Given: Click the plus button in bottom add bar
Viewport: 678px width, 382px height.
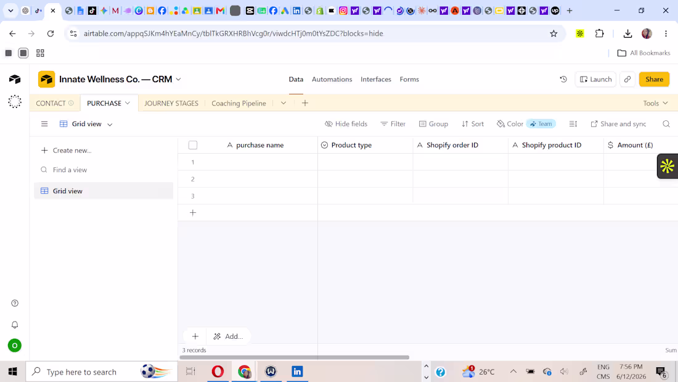Looking at the screenshot, I should point(195,336).
